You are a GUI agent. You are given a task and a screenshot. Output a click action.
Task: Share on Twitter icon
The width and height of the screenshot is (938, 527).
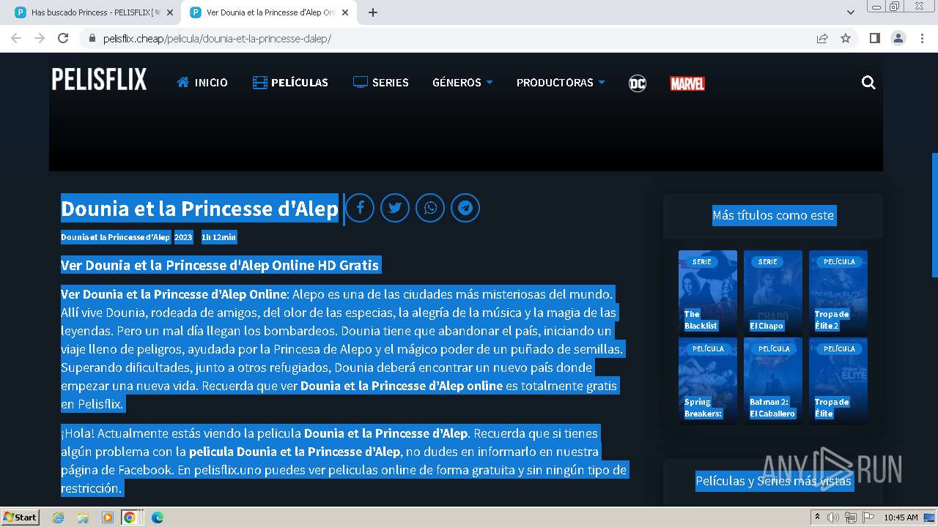[x=395, y=208]
